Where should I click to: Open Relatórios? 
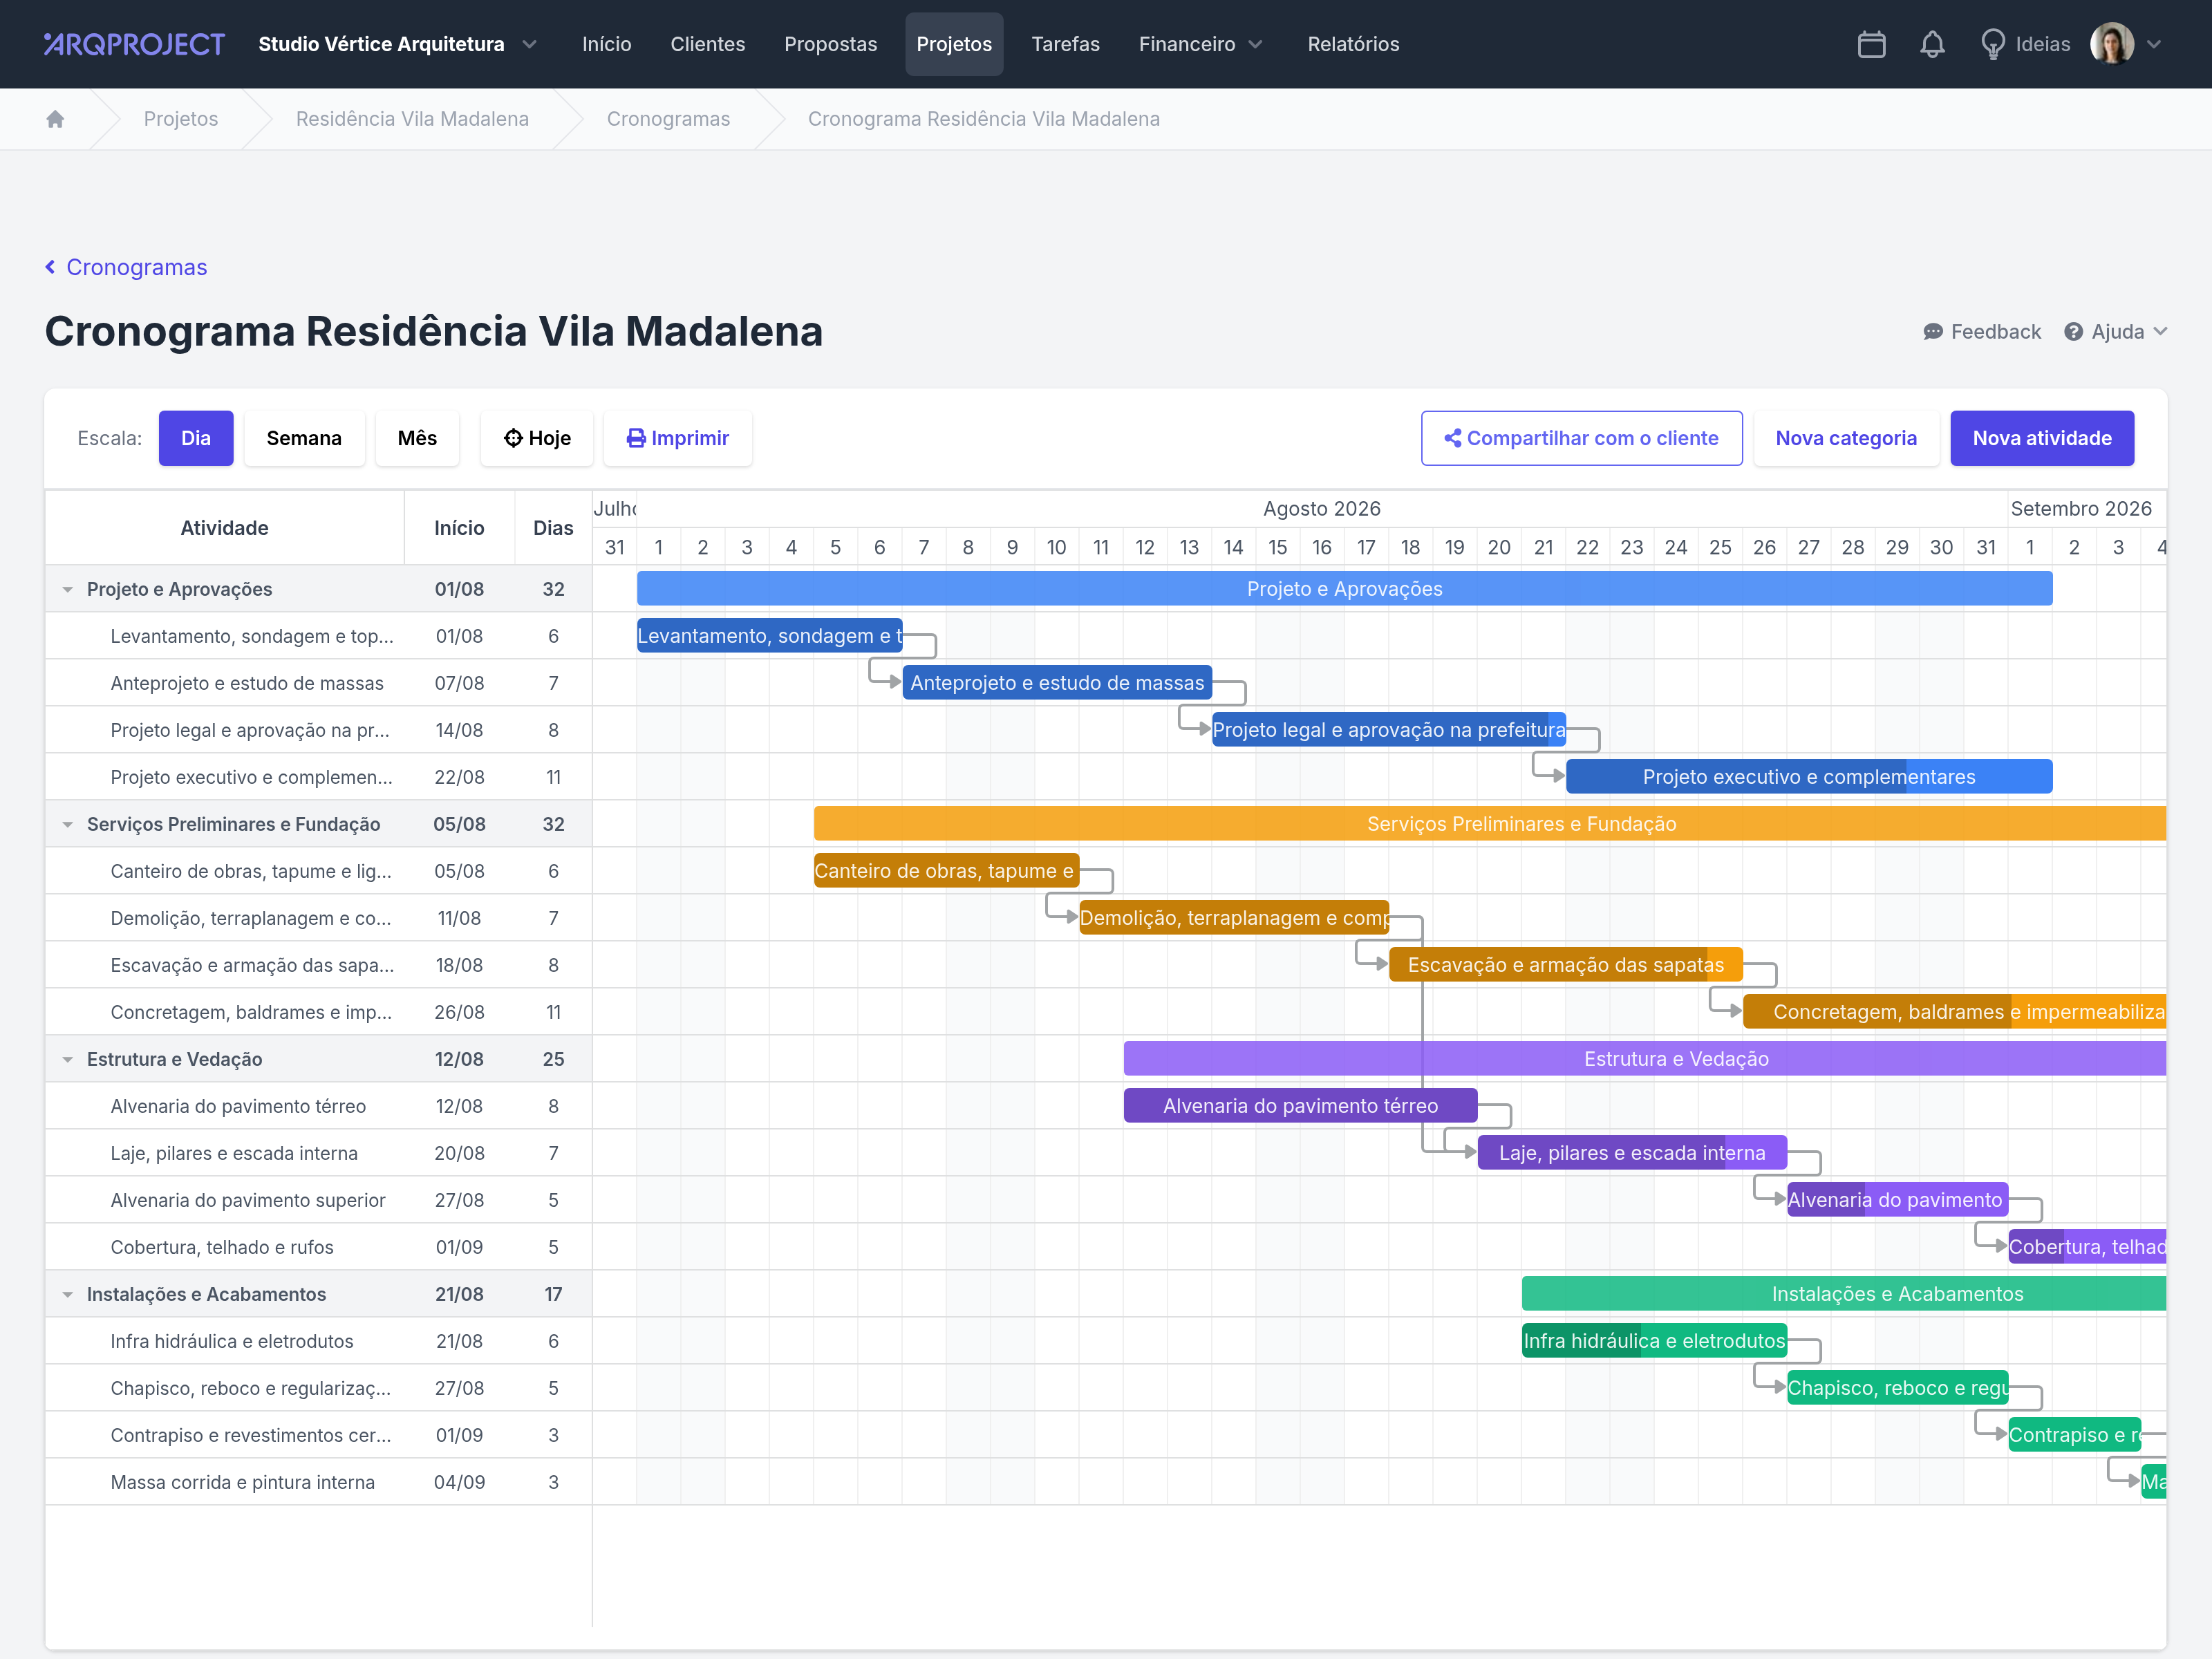pyautogui.click(x=1353, y=44)
